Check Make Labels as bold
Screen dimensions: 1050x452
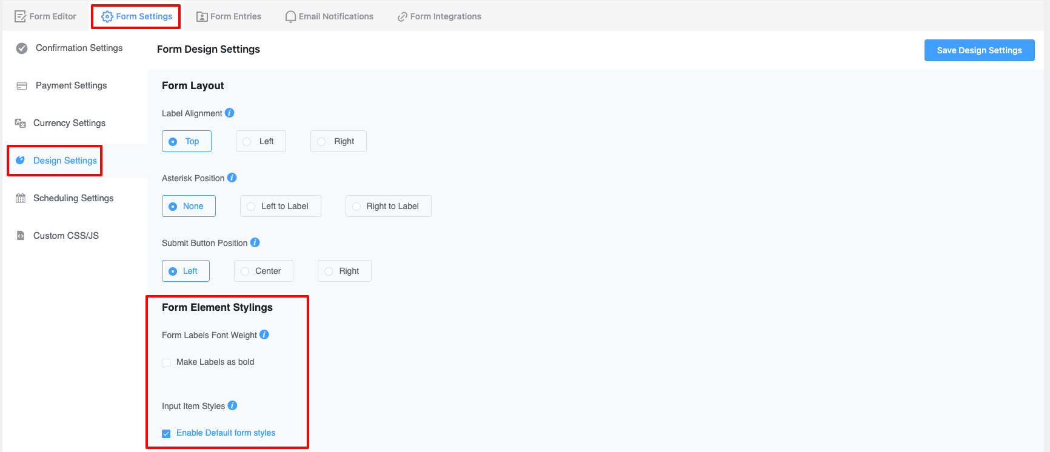point(166,363)
